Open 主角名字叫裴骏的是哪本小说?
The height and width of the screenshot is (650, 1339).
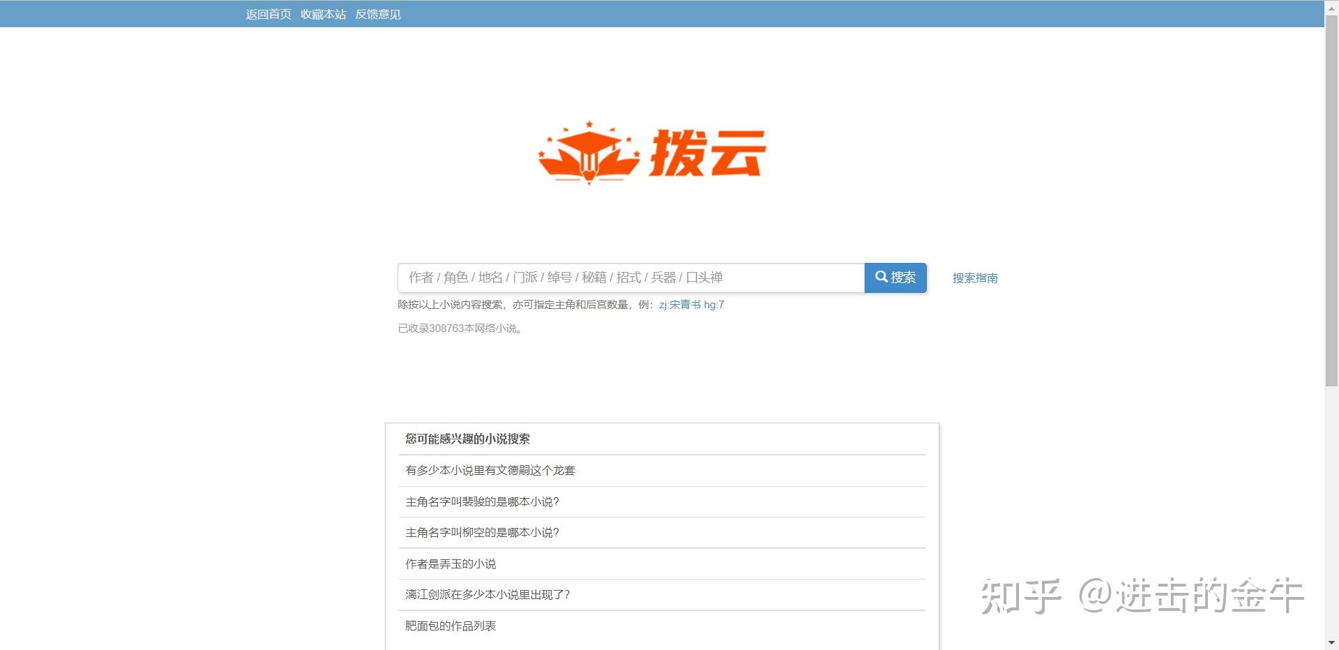pyautogui.click(x=482, y=502)
